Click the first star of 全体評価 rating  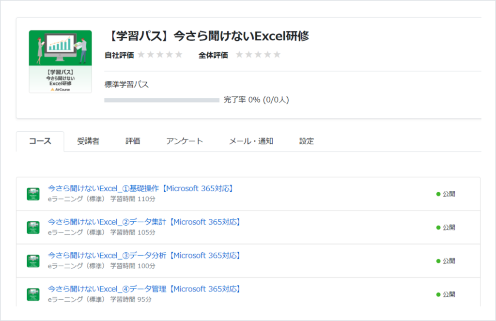coord(239,55)
